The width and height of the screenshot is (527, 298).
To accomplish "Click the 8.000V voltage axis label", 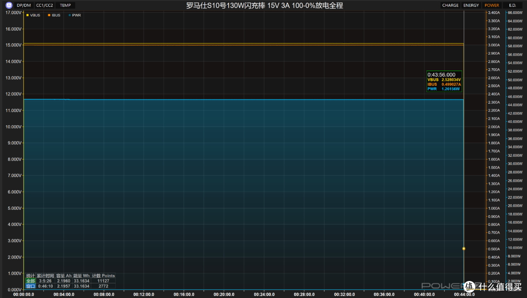I will pos(15,160).
